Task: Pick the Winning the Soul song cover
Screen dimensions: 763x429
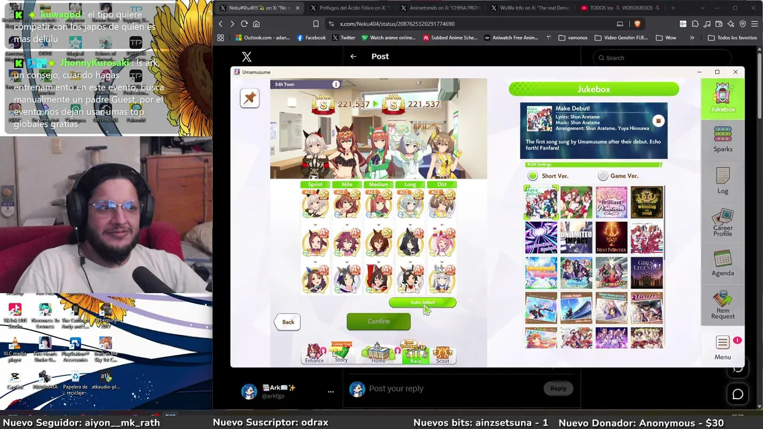Action: click(647, 203)
